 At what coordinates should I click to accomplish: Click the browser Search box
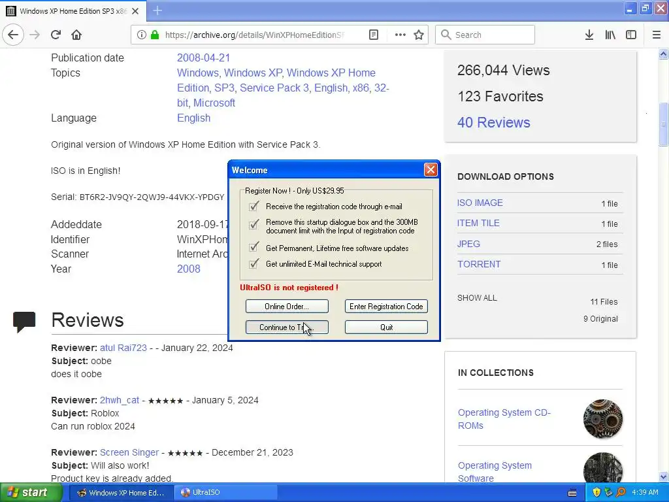[x=485, y=35]
